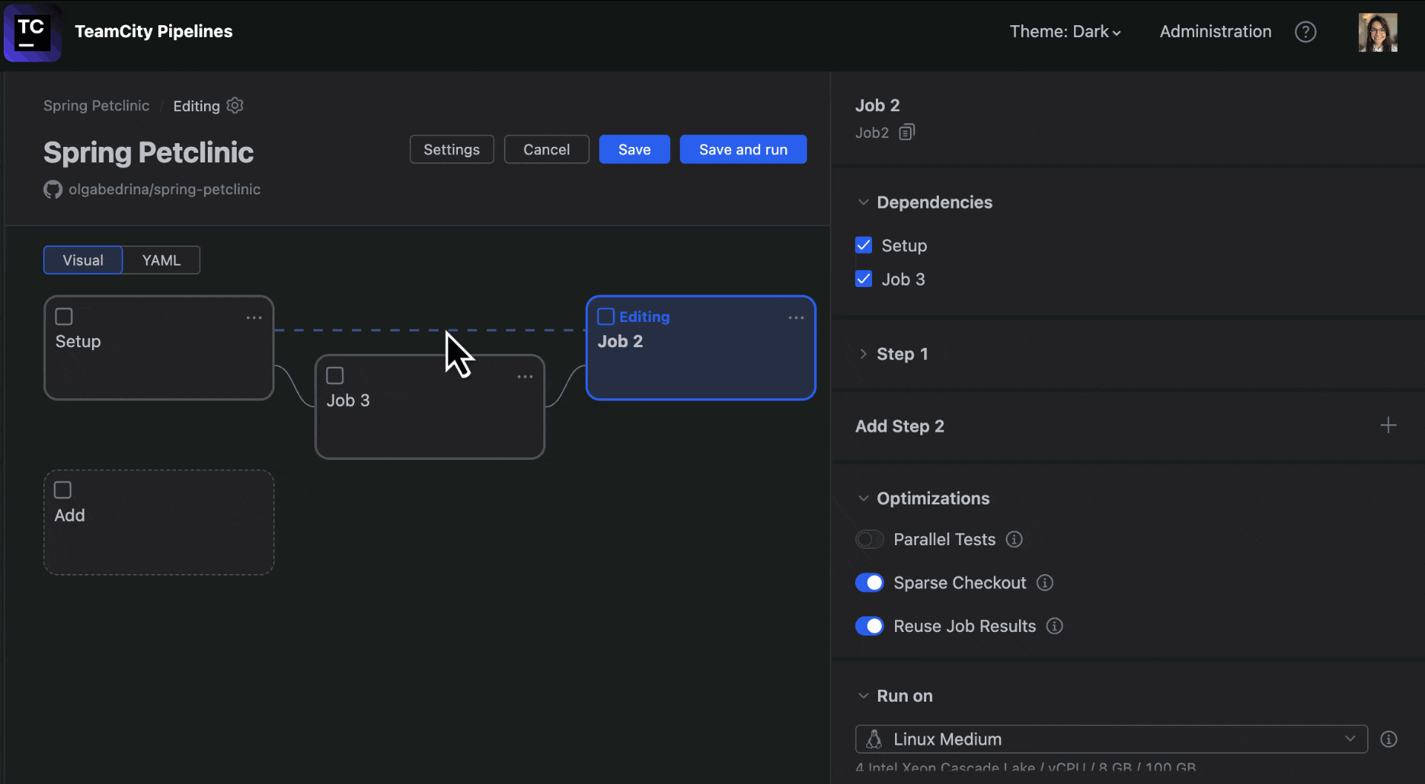Disable the Sparse Checkout toggle

point(869,583)
